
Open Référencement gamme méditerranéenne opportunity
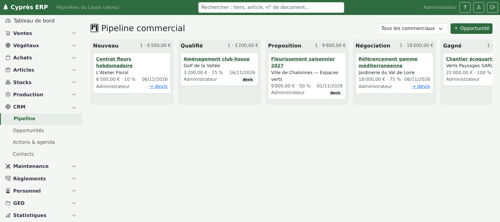[388, 62]
